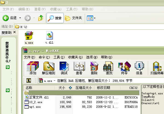164x114 pixels.
Task: Sort by Size (大小) column header
Action: pos(64,88)
